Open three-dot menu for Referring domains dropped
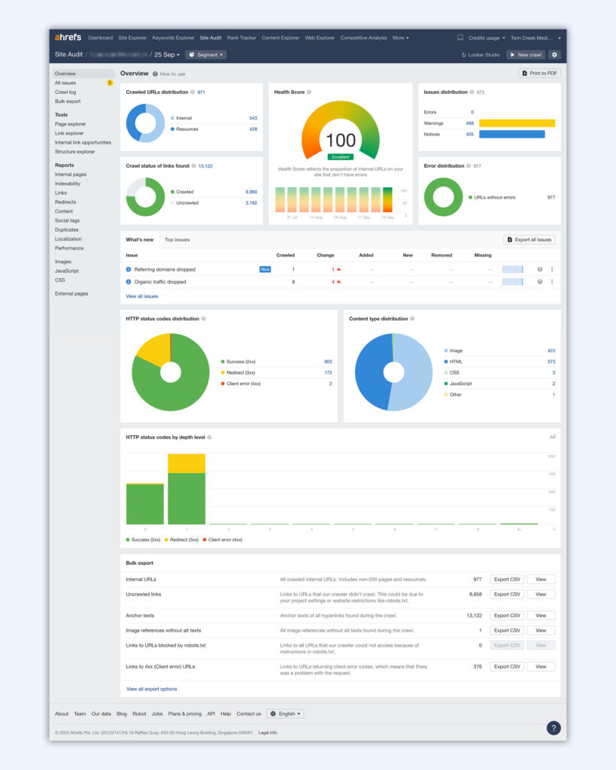The height and width of the screenshot is (770, 616). [x=552, y=269]
